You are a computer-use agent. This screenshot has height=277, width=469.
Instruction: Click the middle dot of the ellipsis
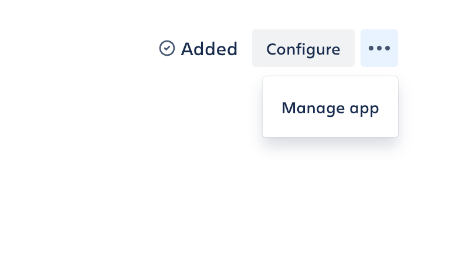(x=379, y=48)
